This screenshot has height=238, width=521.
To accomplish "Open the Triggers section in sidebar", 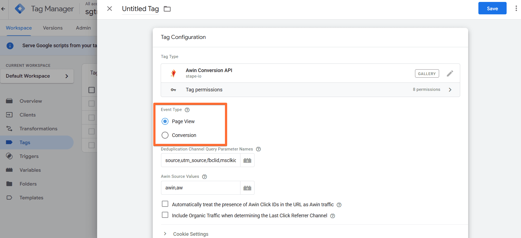I will 29,156.
